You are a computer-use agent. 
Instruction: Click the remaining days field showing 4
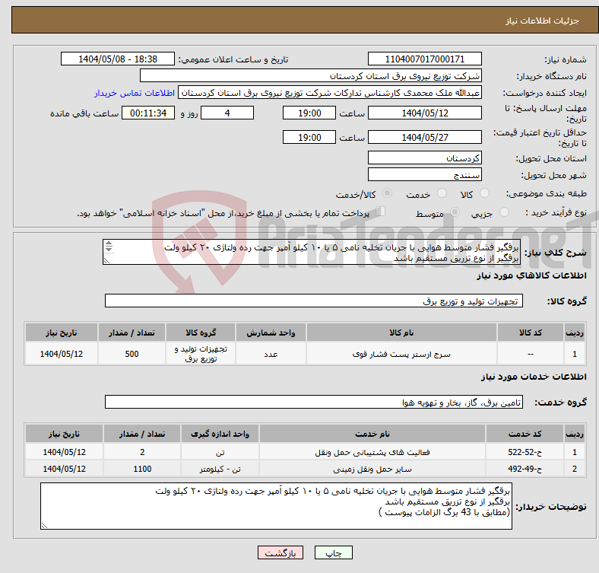pos(227,113)
